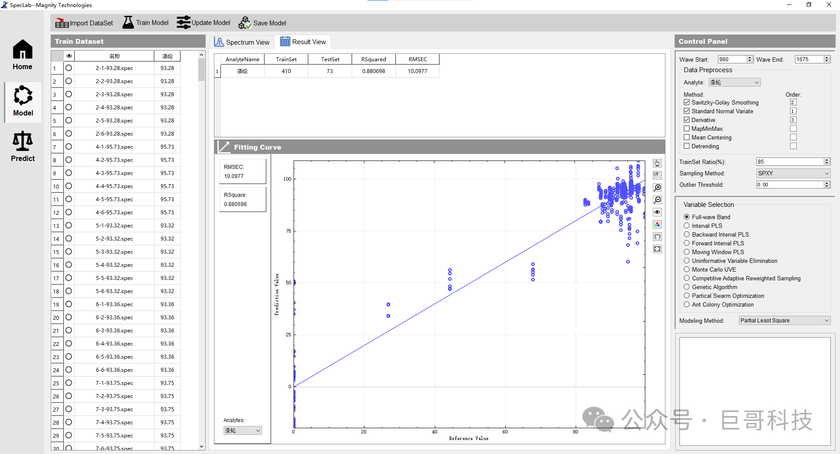Click the fit-to-screen chart tool
The width and height of the screenshot is (840, 454).
tap(657, 249)
